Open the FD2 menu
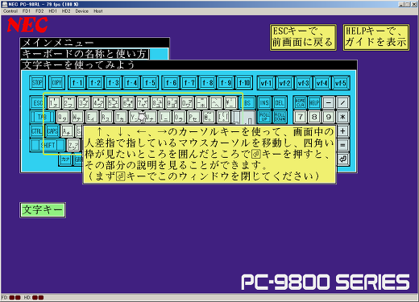 (39, 11)
